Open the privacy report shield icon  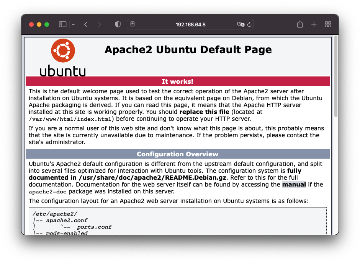point(118,24)
